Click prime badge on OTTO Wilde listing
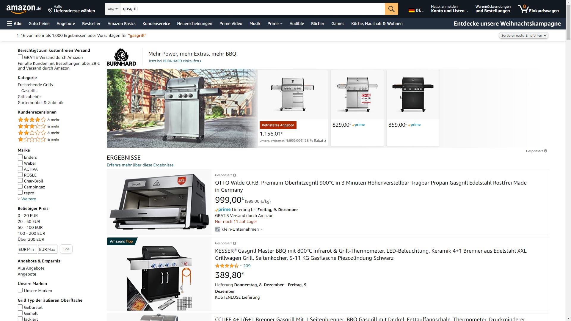Viewport: 571px width, 321px height. [x=223, y=210]
